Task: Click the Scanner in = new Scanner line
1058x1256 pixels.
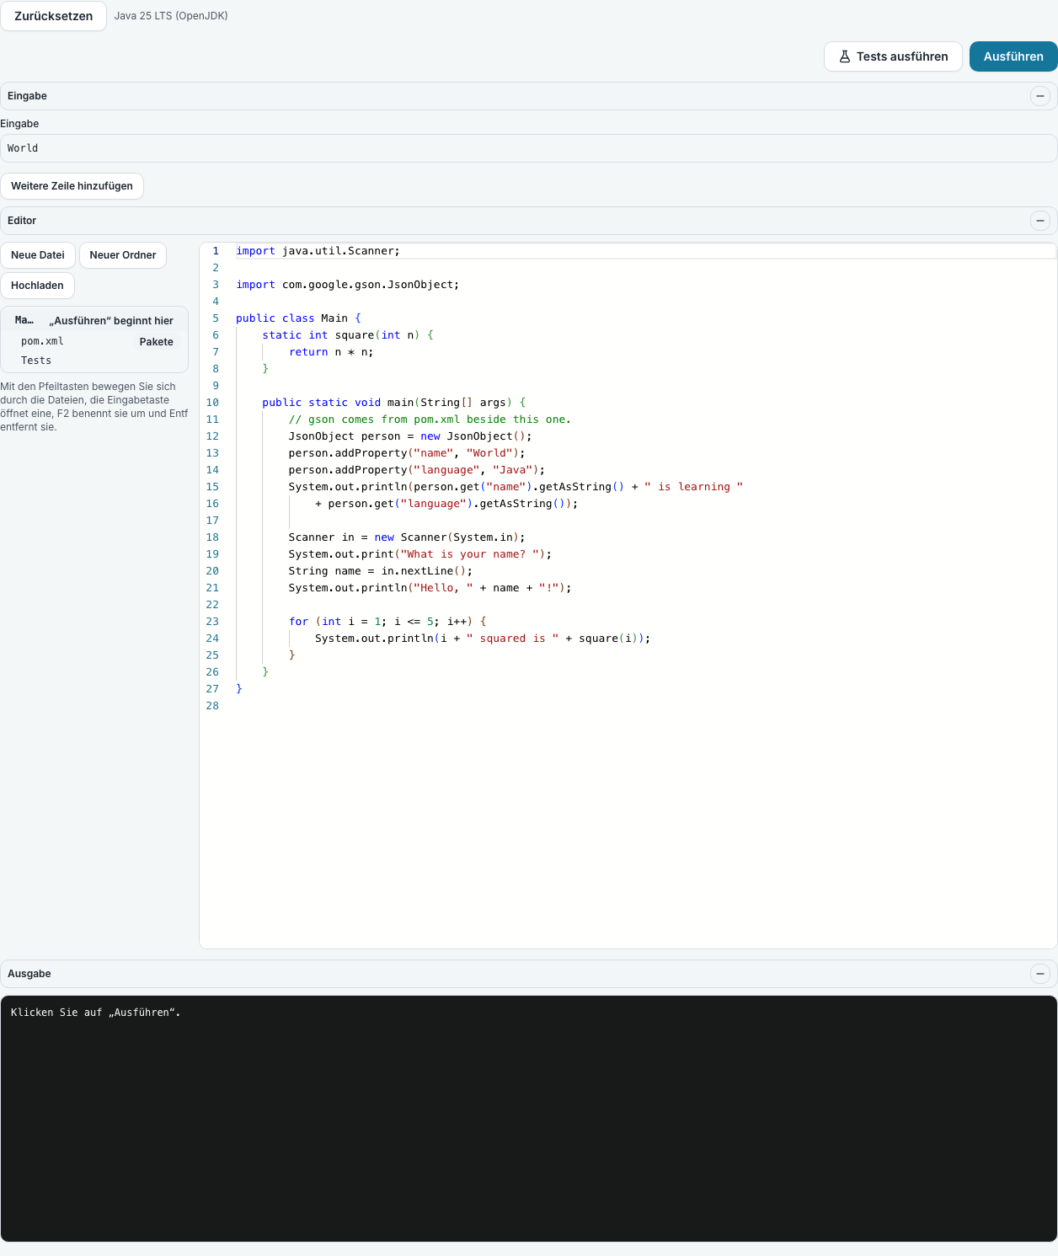Action: (x=407, y=537)
